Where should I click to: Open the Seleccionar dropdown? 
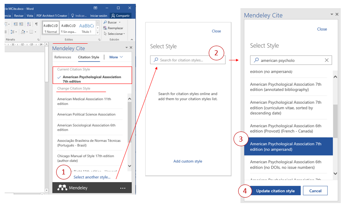click(114, 34)
